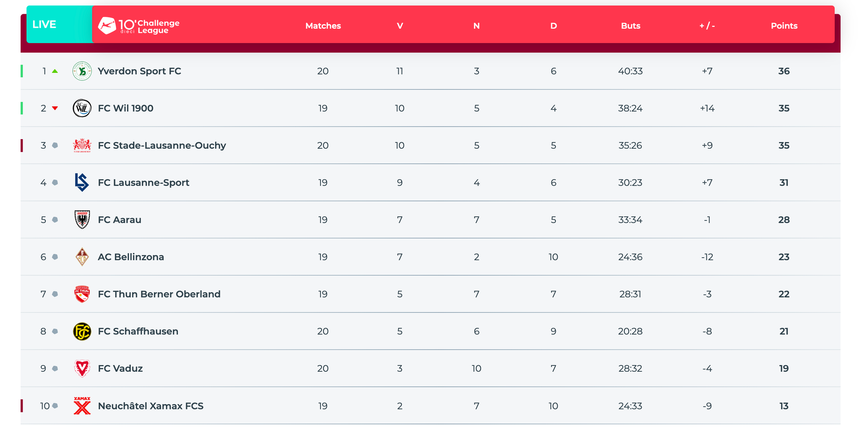
Task: Click the green up arrow beside Yverdon
Action: point(55,71)
